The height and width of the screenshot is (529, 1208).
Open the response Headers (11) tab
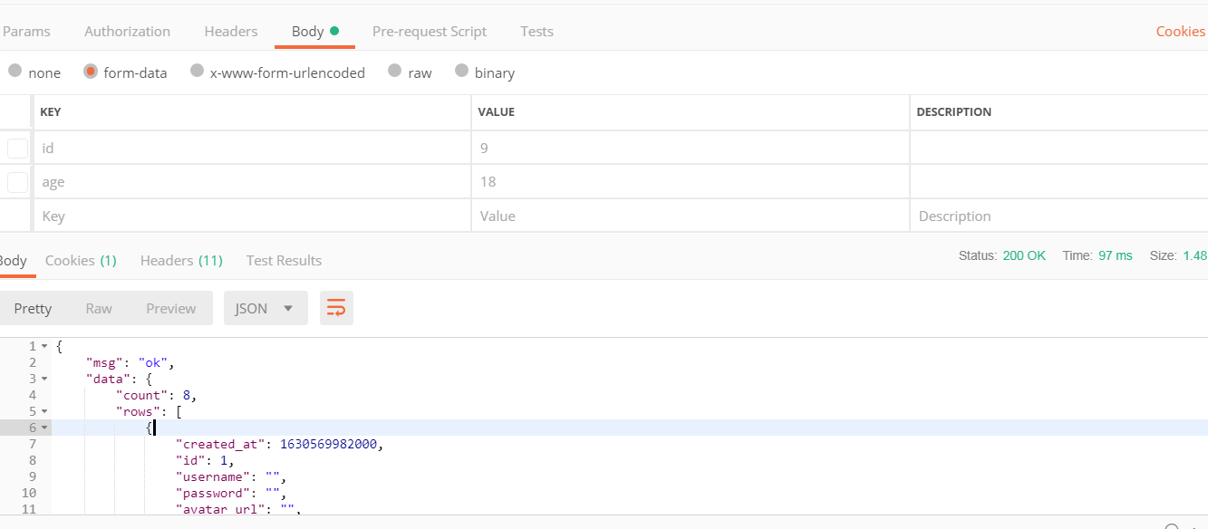pyautogui.click(x=181, y=260)
